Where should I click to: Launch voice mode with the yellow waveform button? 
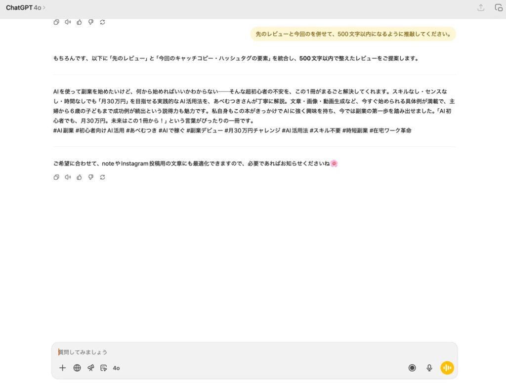pyautogui.click(x=447, y=368)
